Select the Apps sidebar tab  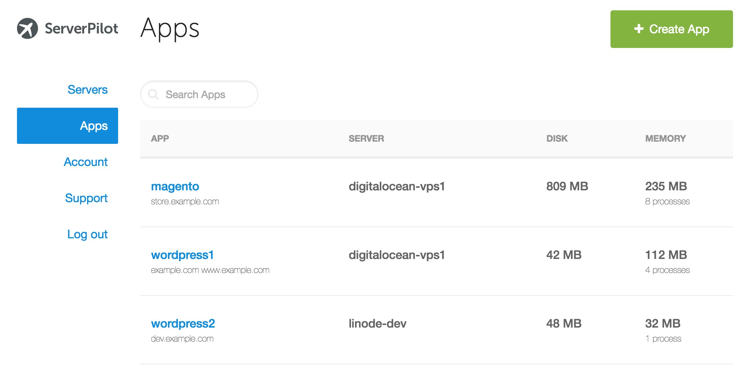(x=68, y=126)
